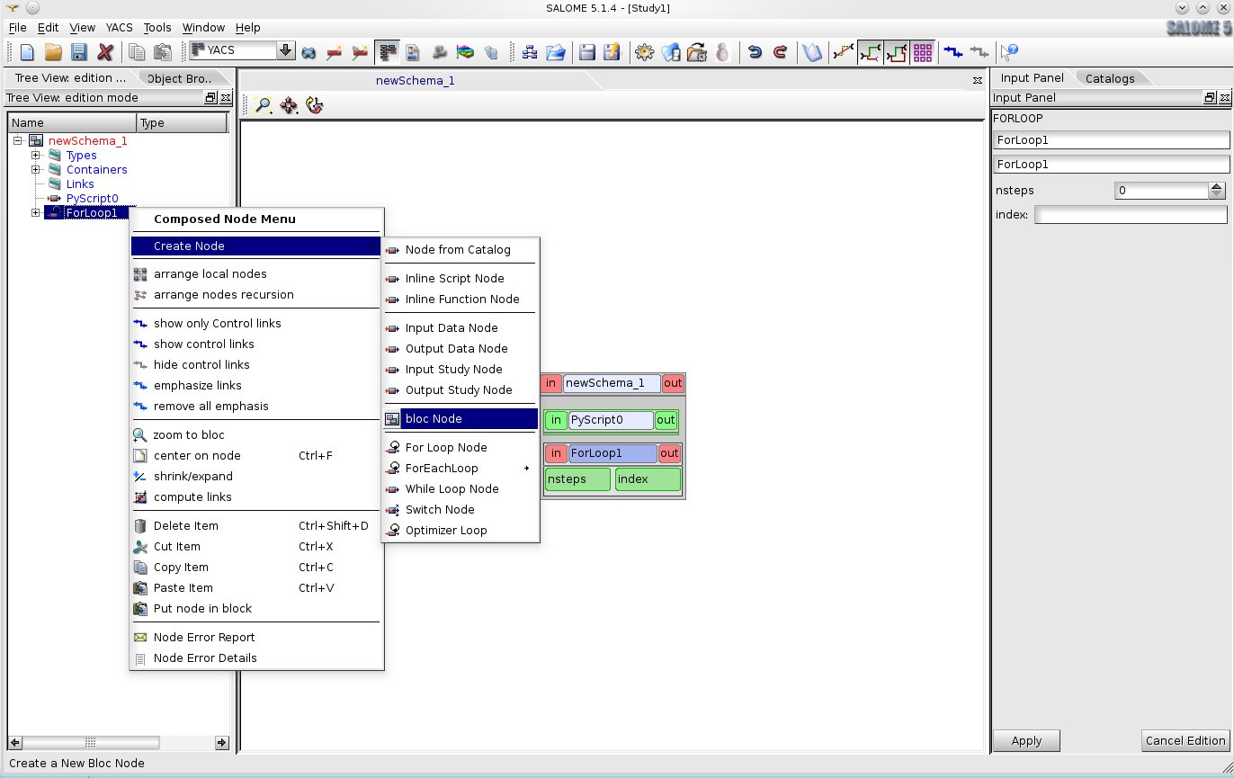
Task: Select the newSchema_1 view tab
Action: tap(416, 80)
